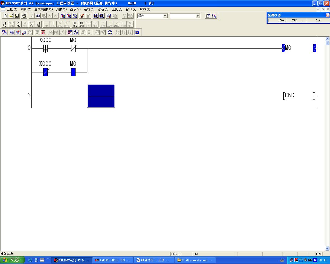Click the Print icon in toolbar
This screenshot has height=264, width=330.
coord(24,16)
